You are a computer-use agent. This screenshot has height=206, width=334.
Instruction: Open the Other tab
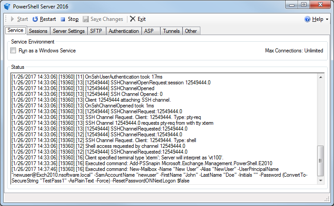pyautogui.click(x=191, y=31)
